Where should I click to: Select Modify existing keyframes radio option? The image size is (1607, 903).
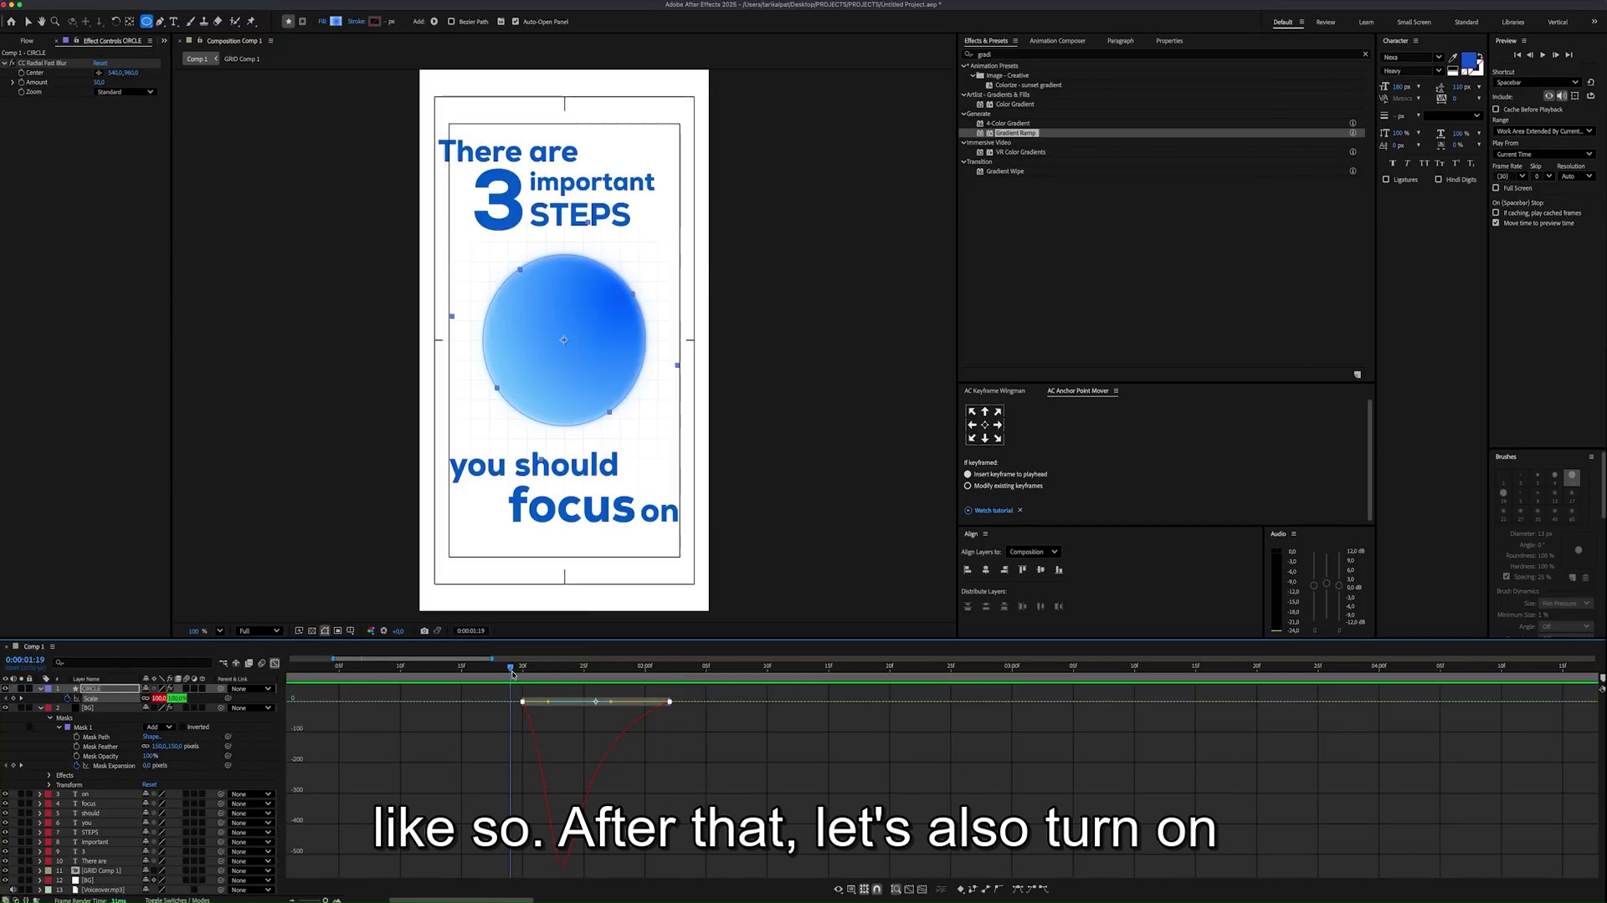coord(968,486)
